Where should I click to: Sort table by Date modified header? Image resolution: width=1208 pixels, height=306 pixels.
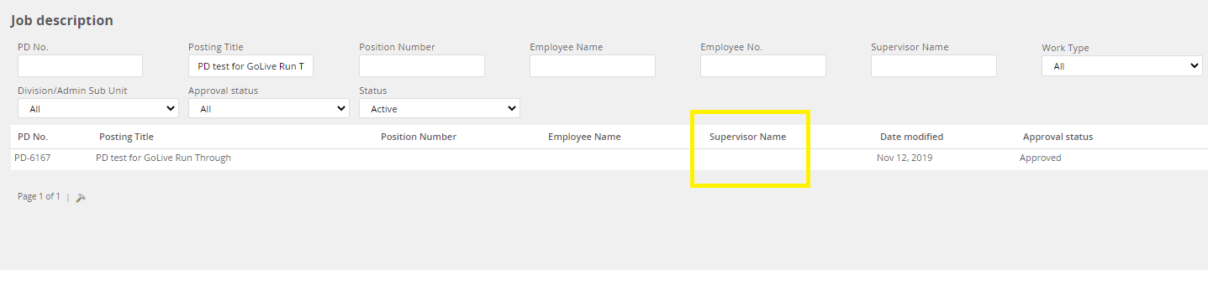(911, 137)
